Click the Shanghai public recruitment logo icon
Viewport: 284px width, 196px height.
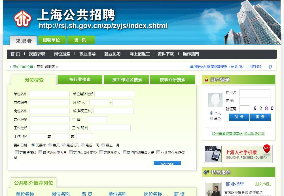pos(23,19)
